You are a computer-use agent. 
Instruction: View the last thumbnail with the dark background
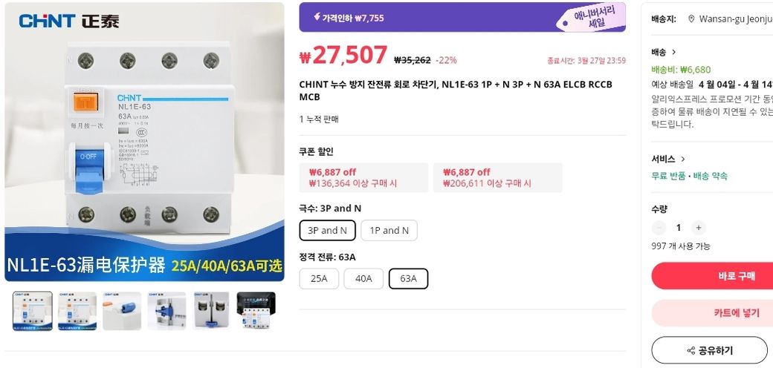(256, 311)
